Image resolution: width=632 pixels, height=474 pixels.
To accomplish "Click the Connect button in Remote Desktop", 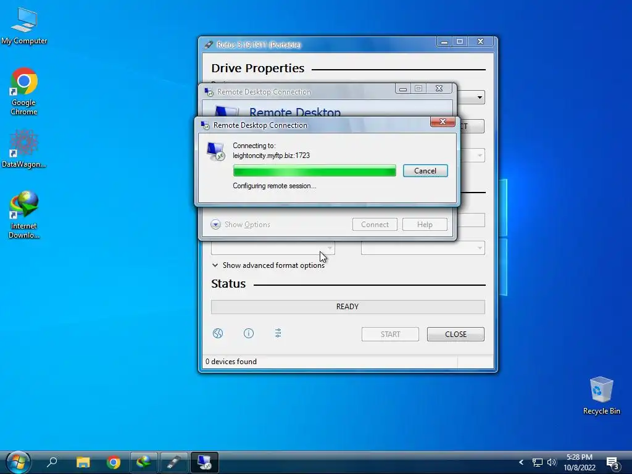I will (x=375, y=225).
